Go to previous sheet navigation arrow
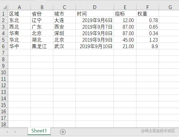Screen dimensions: 179x137 click(x=7, y=132)
